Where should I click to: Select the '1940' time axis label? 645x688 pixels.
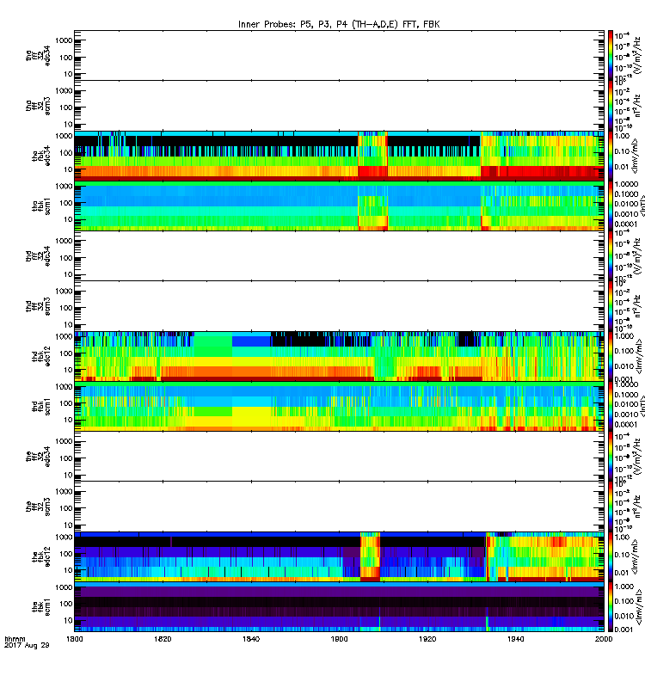pyautogui.click(x=515, y=639)
